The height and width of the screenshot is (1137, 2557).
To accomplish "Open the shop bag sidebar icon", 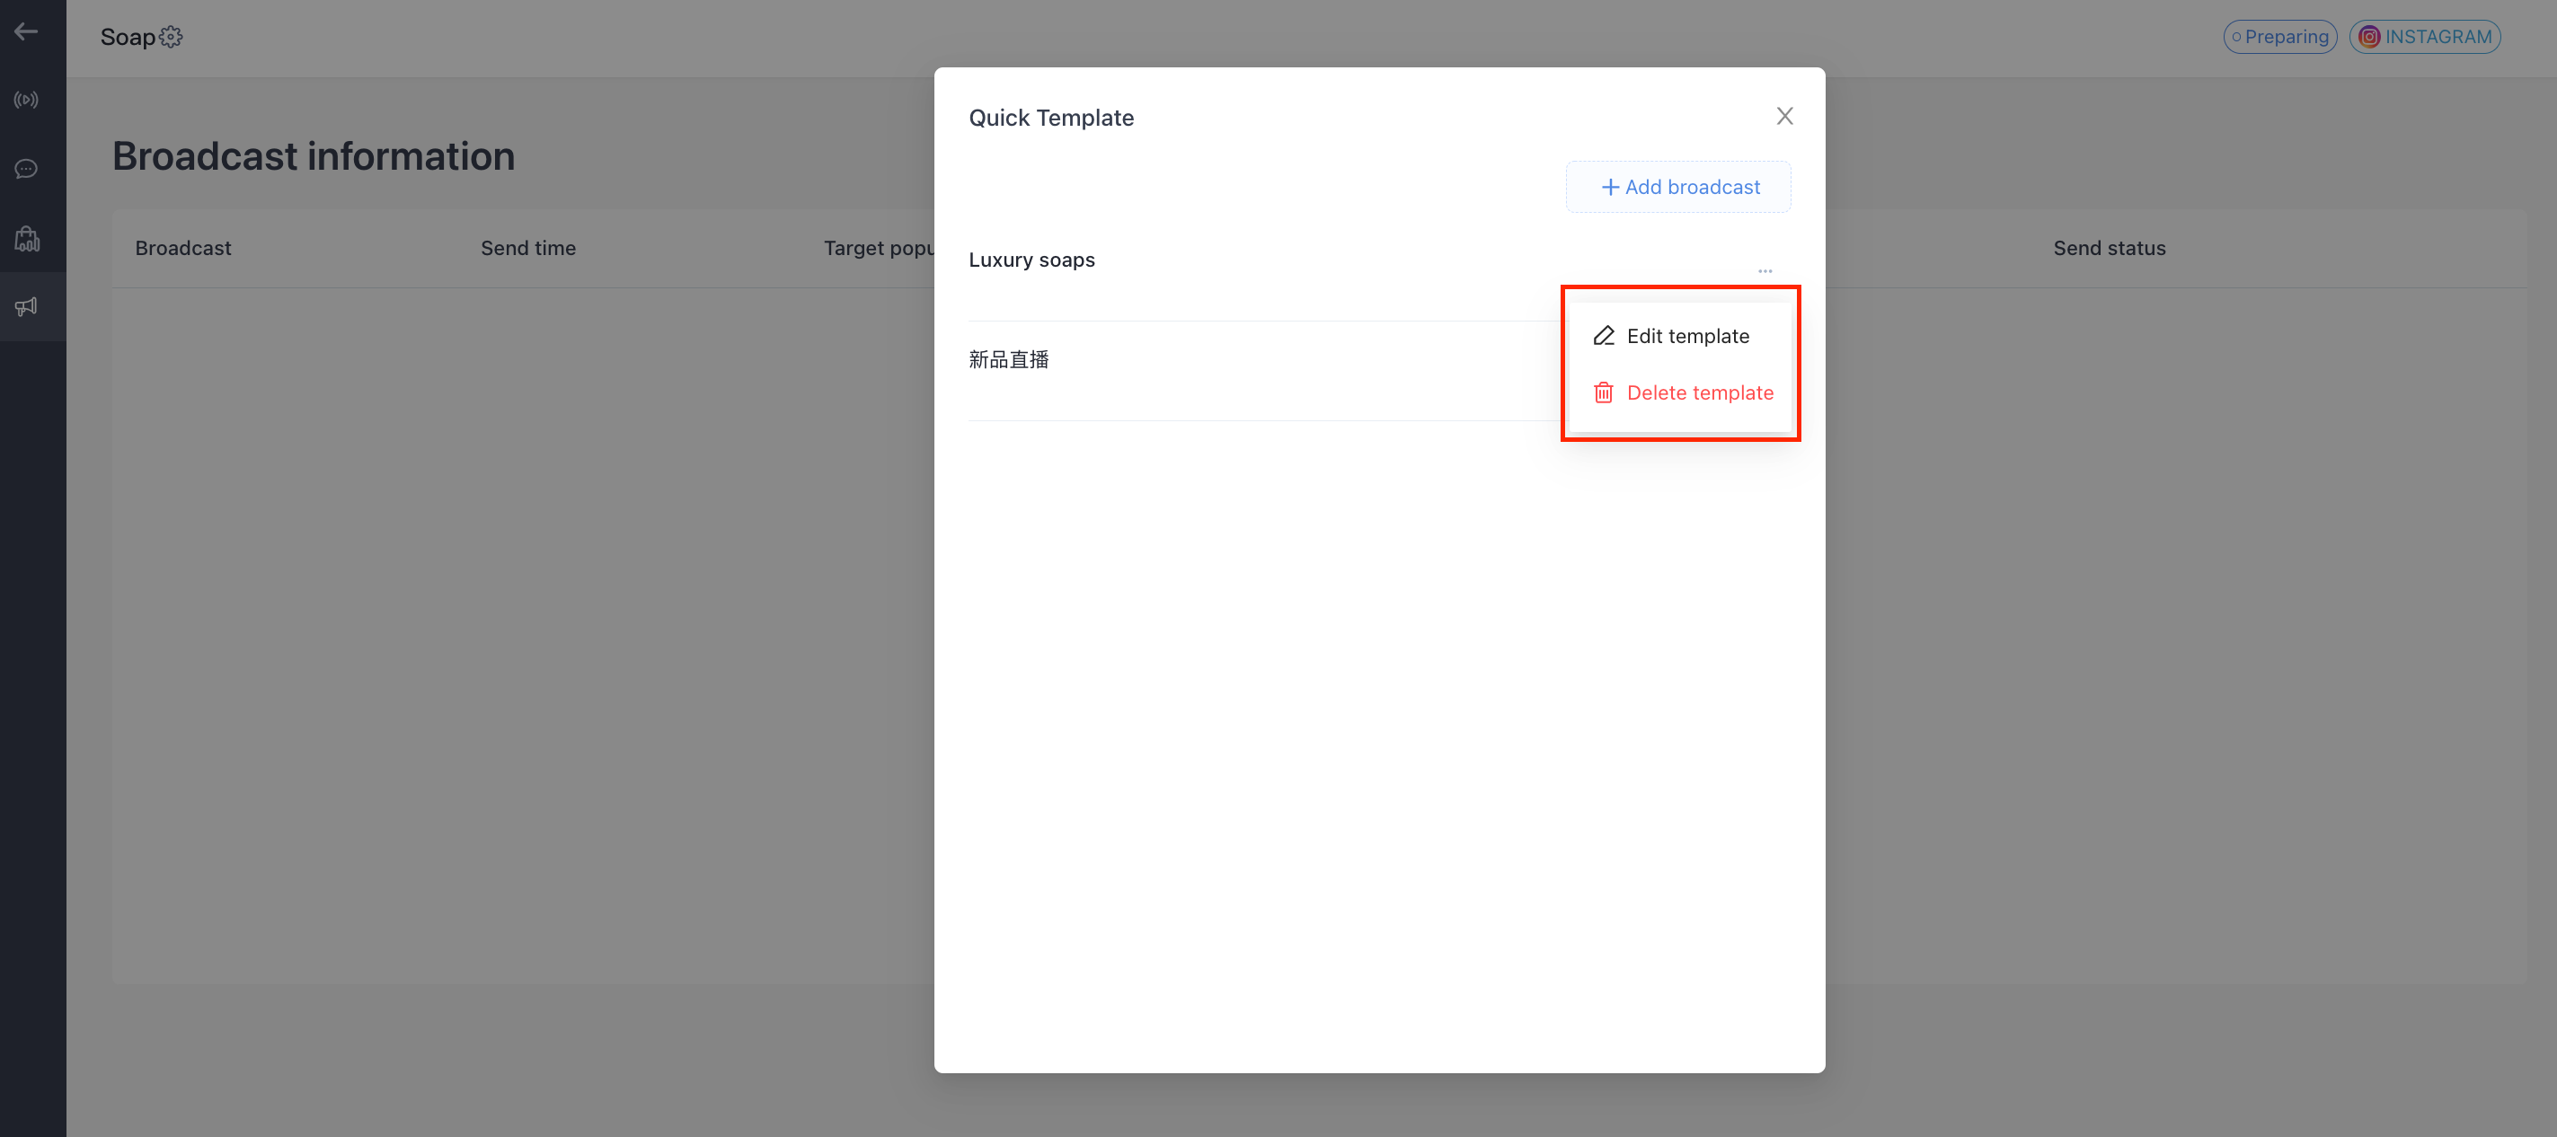I will pos(27,238).
